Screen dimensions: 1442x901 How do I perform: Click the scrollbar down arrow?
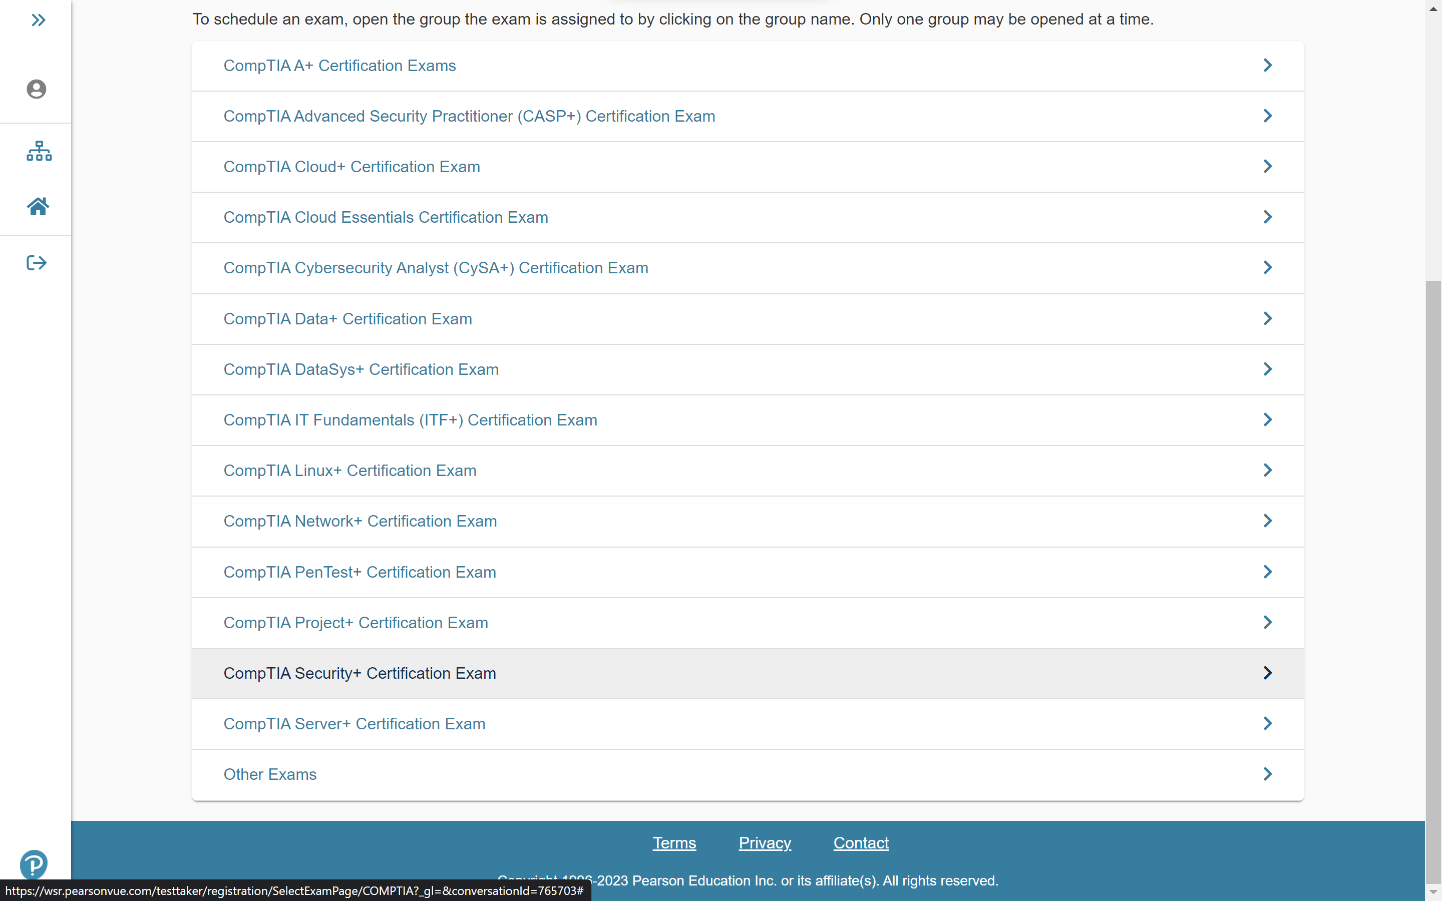click(1433, 892)
